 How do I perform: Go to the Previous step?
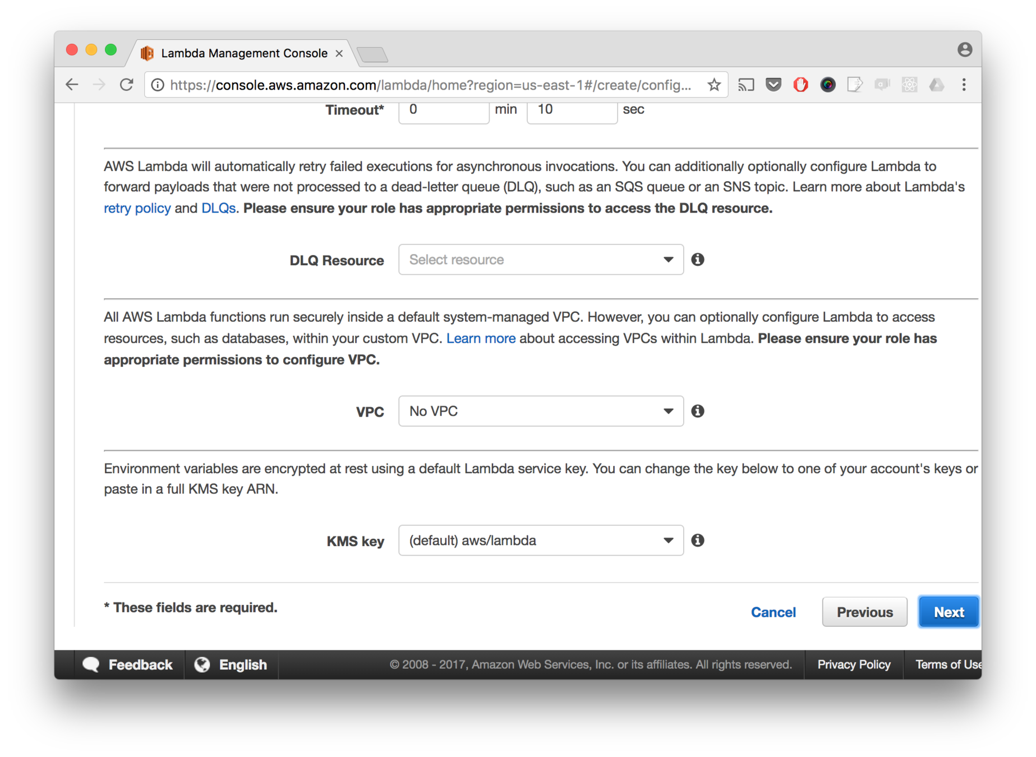tap(864, 612)
